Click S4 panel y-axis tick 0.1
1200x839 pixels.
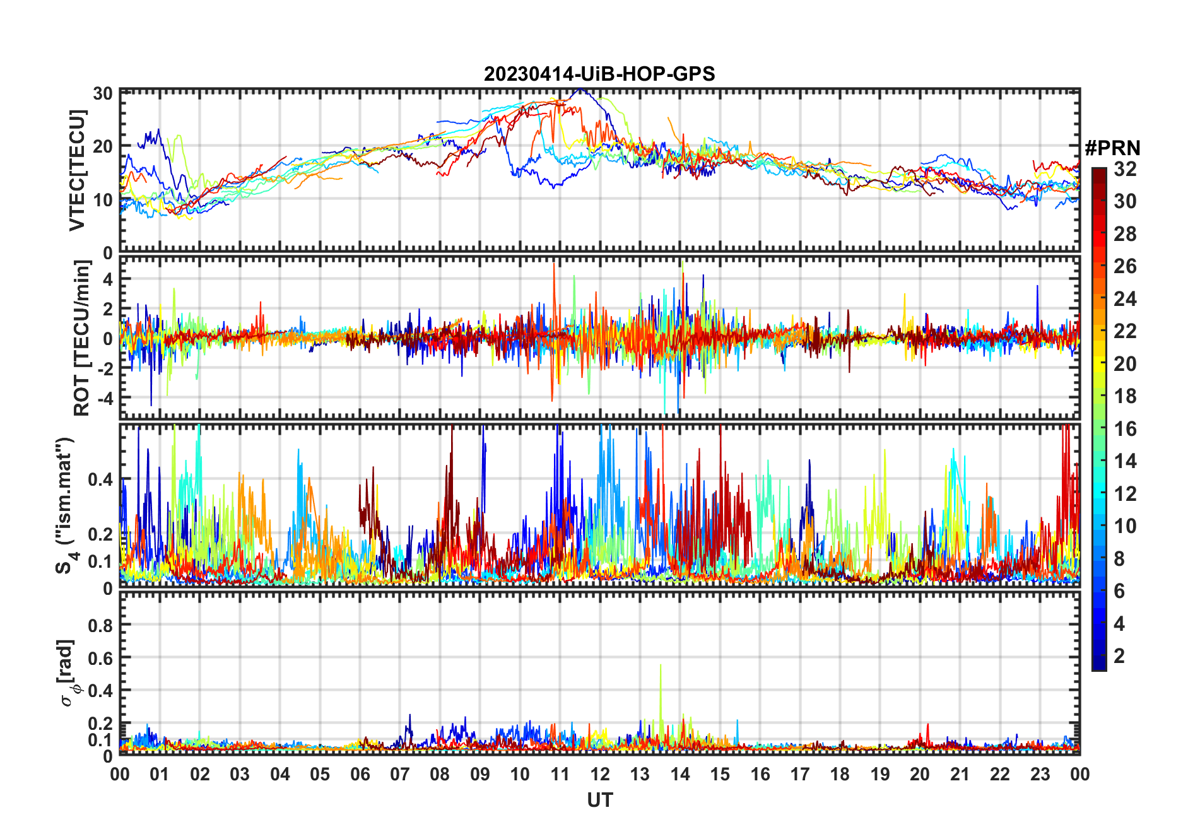click(x=101, y=561)
